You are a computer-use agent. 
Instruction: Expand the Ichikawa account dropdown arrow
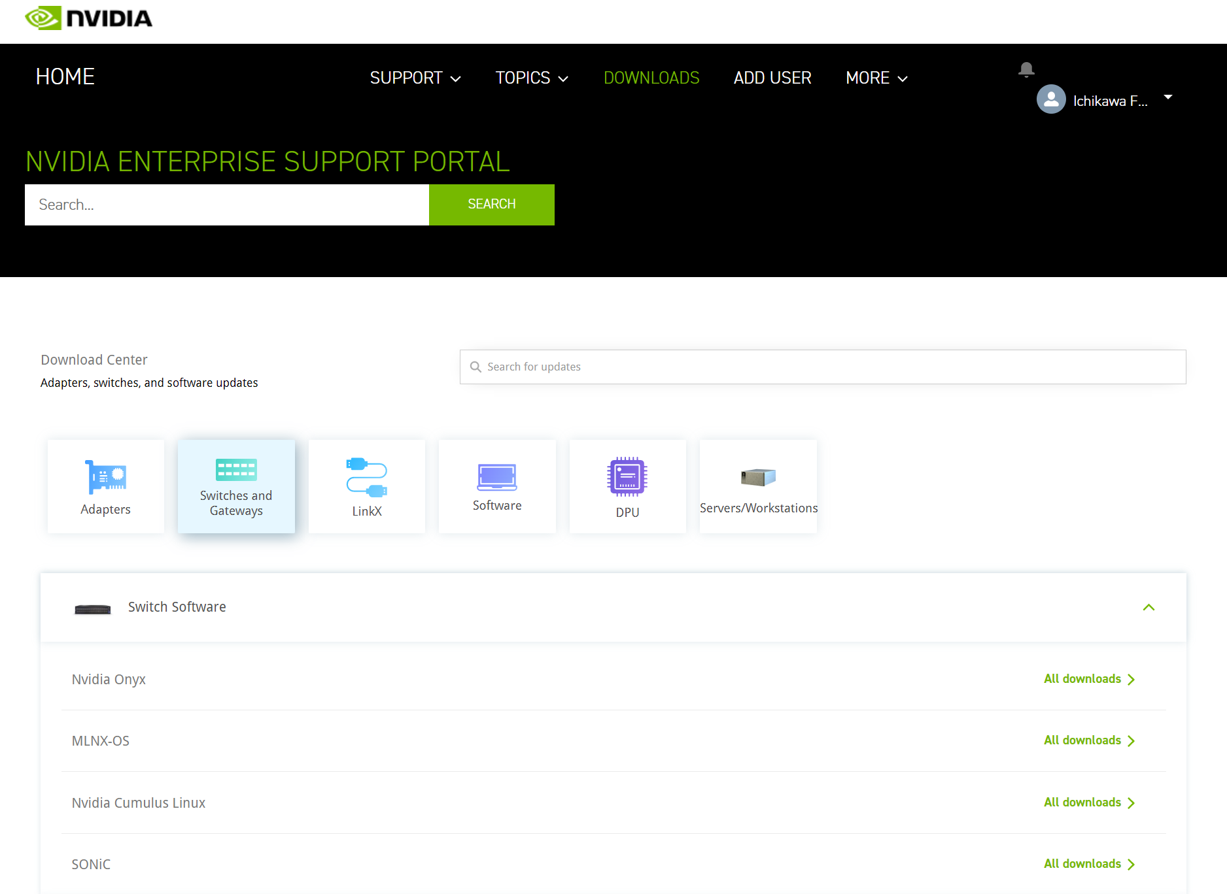(1168, 97)
